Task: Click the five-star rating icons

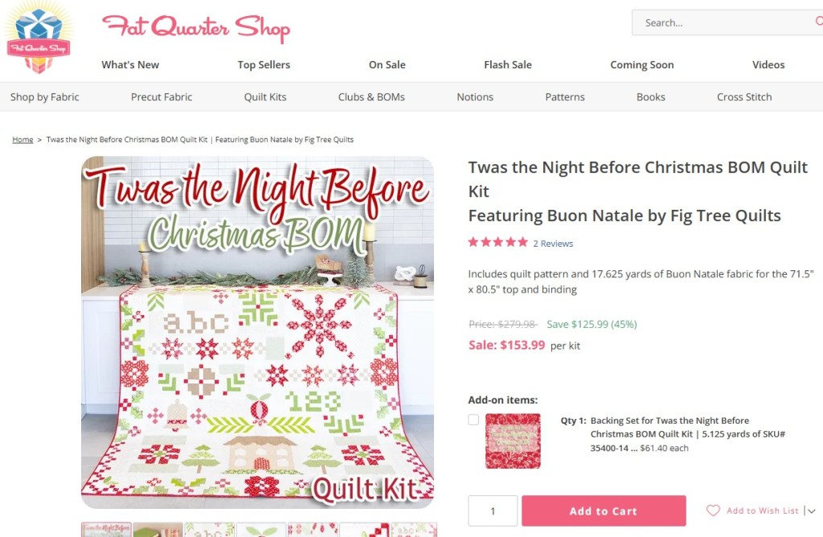Action: (497, 242)
